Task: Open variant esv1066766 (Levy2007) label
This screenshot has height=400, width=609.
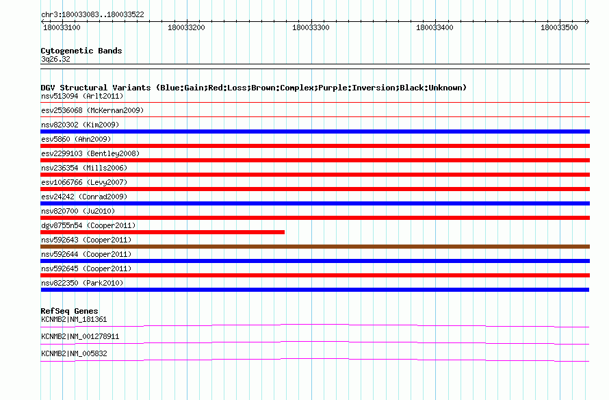Action: (84, 182)
